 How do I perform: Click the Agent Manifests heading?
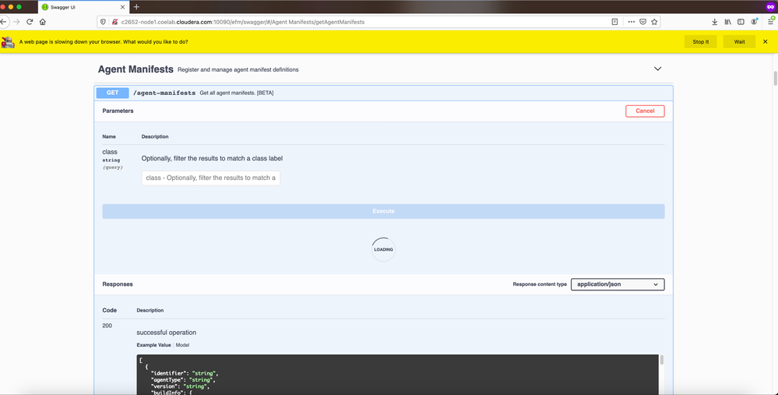point(136,69)
